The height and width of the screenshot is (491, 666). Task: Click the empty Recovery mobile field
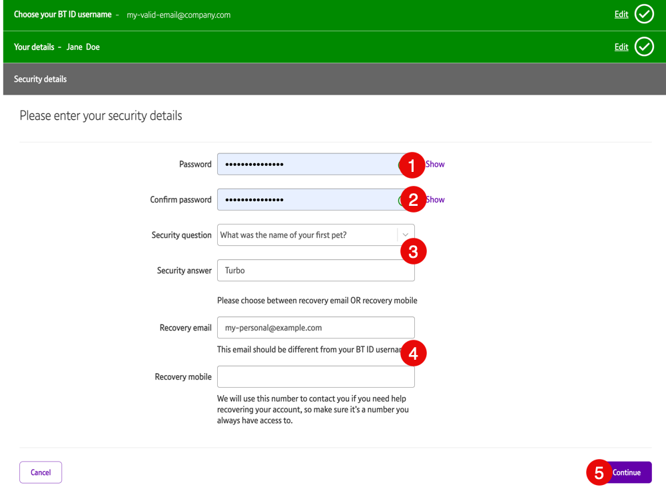point(316,377)
